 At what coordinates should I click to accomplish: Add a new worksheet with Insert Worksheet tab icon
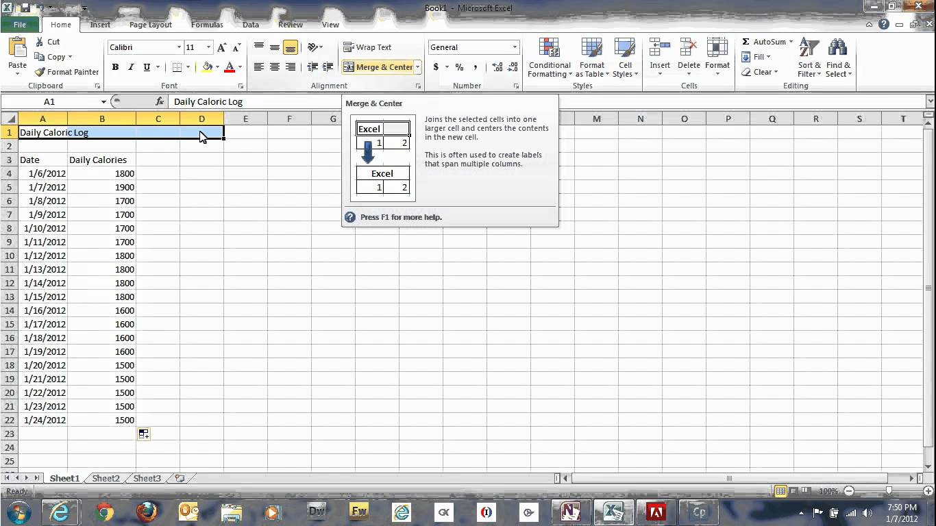coord(180,478)
